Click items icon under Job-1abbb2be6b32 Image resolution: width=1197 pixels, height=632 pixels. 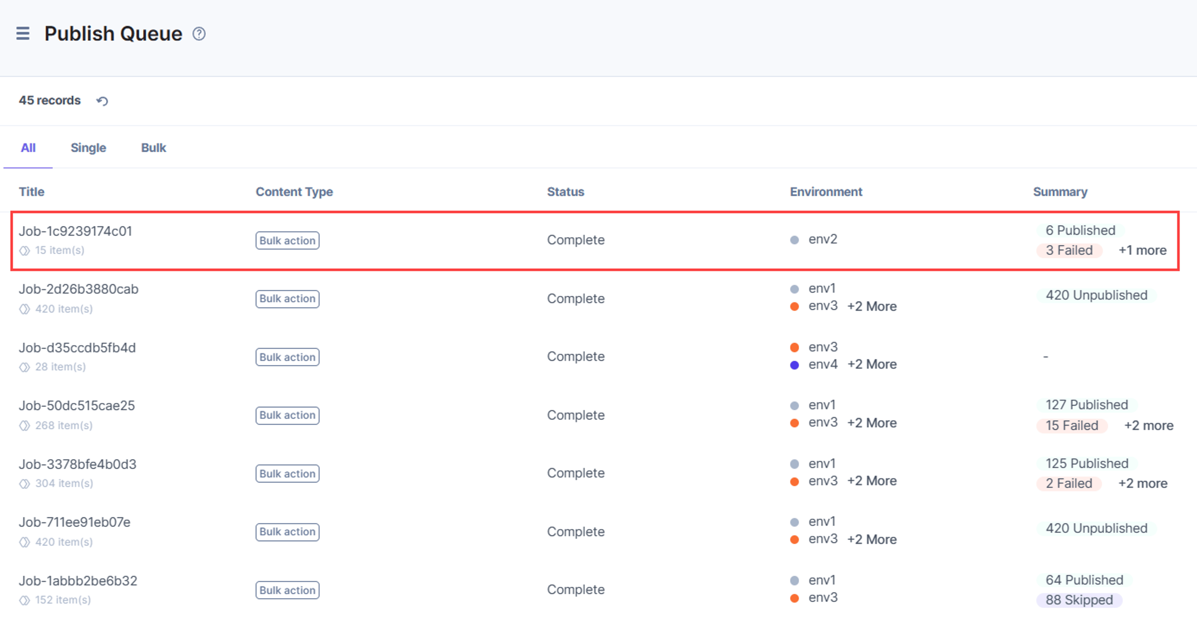[25, 601]
